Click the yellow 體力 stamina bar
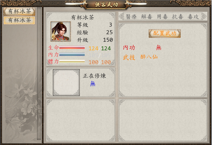The image size is (212, 145). (x=72, y=61)
